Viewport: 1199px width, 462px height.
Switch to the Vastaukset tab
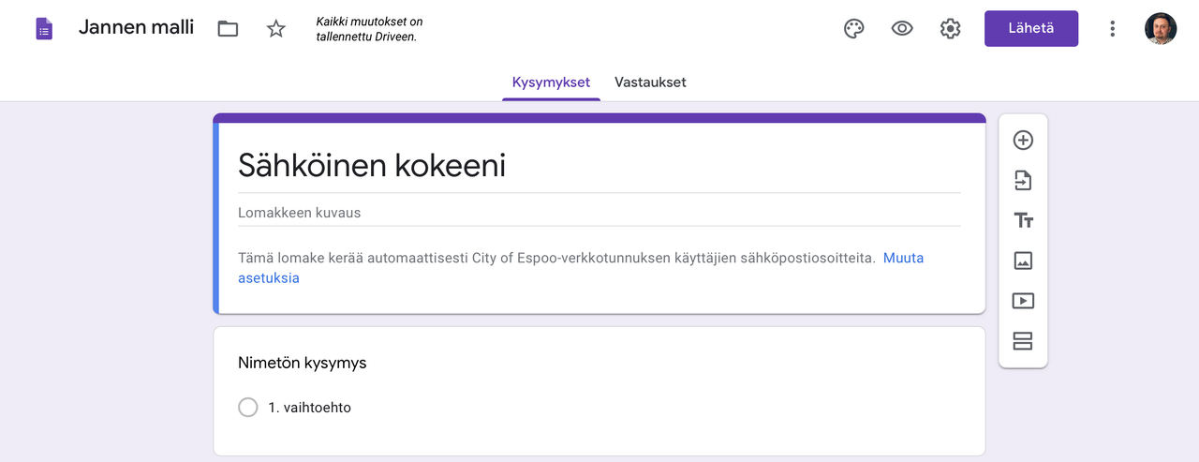650,82
